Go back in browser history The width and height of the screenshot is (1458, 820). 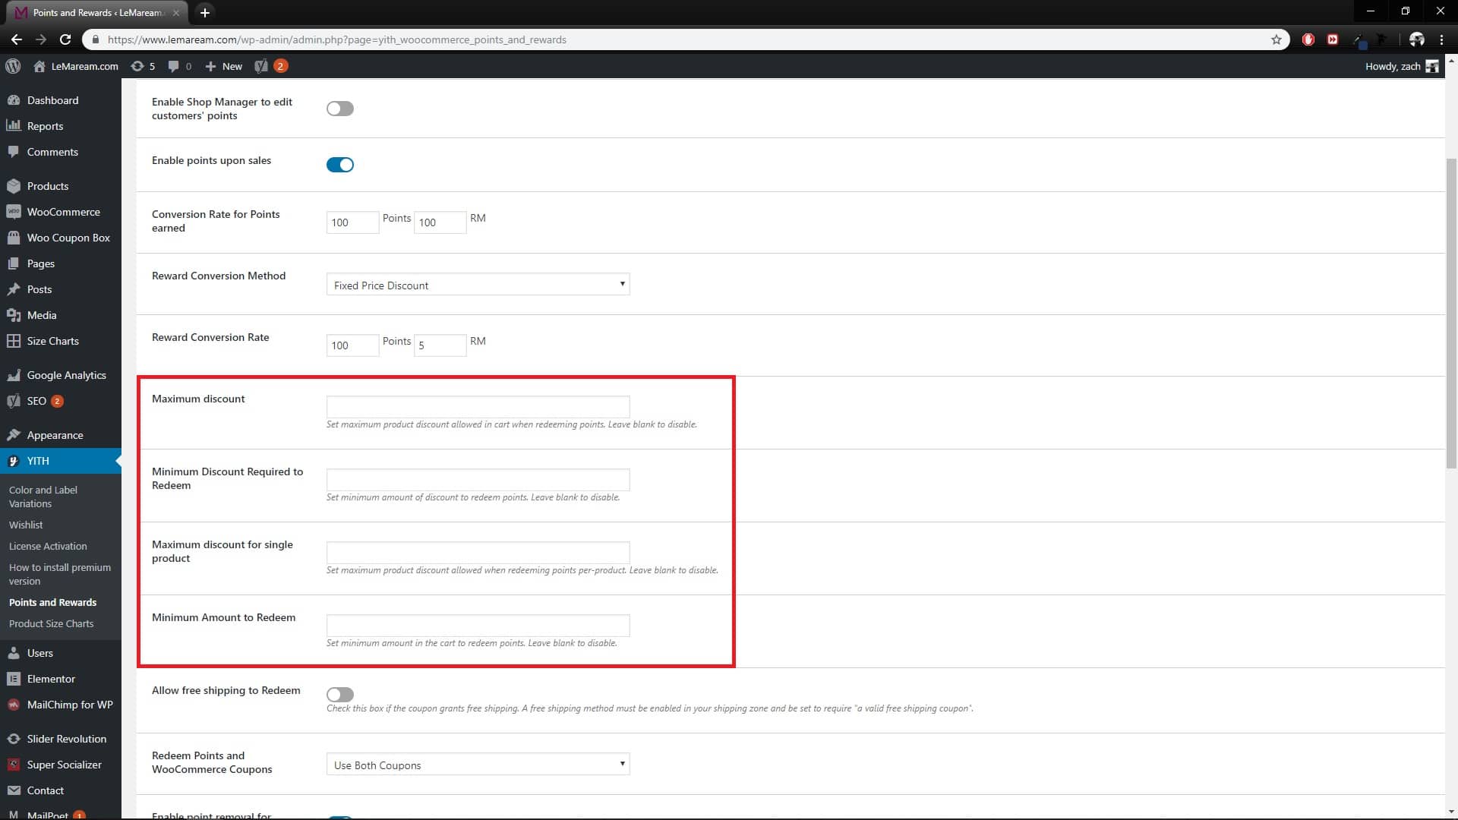tap(17, 39)
